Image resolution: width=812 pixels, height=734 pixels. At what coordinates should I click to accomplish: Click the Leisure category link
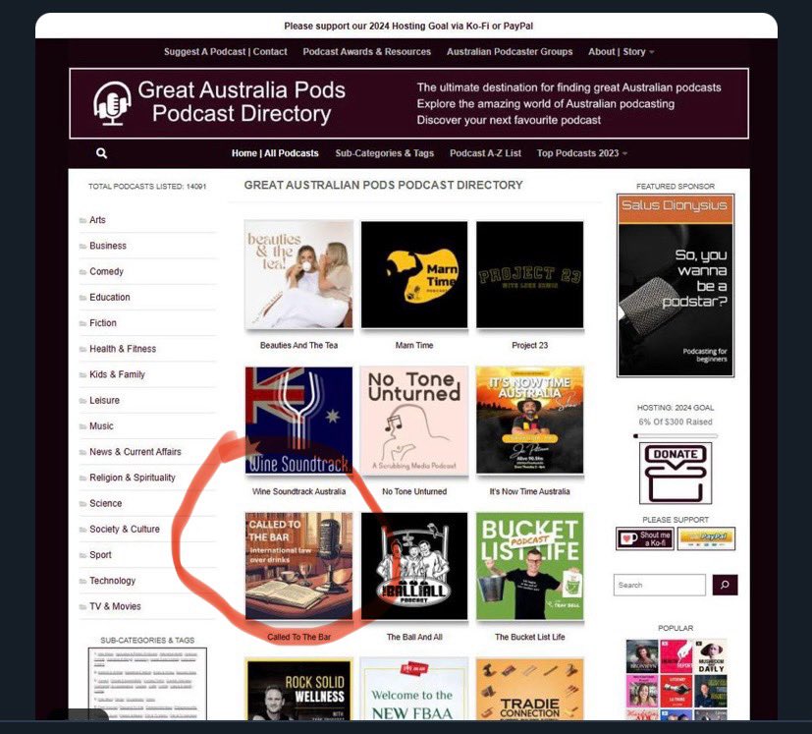[x=104, y=400]
